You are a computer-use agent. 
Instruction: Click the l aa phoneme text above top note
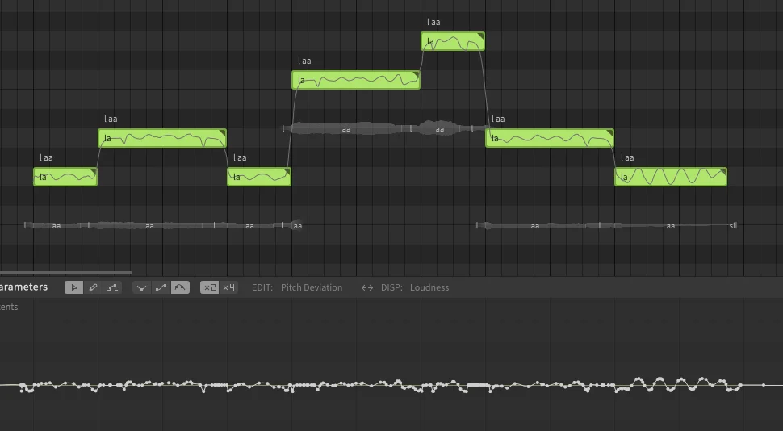pos(433,22)
